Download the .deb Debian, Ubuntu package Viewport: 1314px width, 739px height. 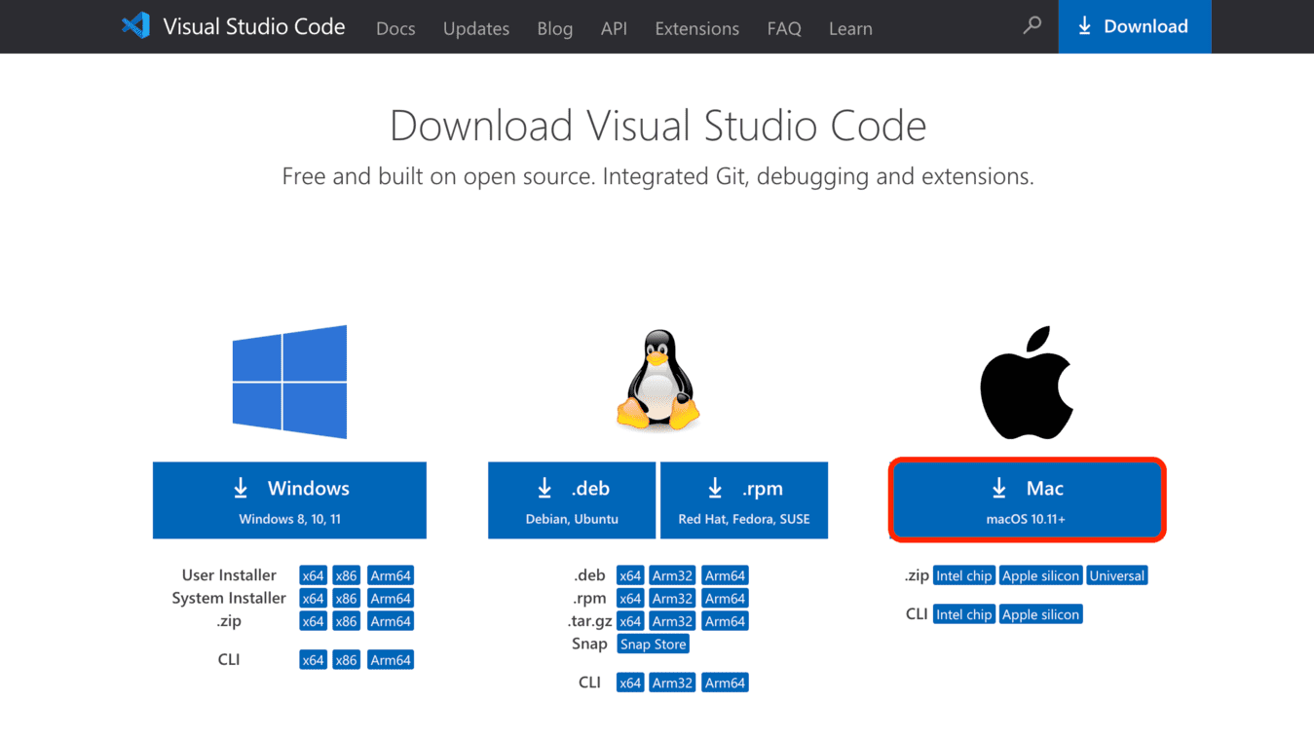(572, 500)
